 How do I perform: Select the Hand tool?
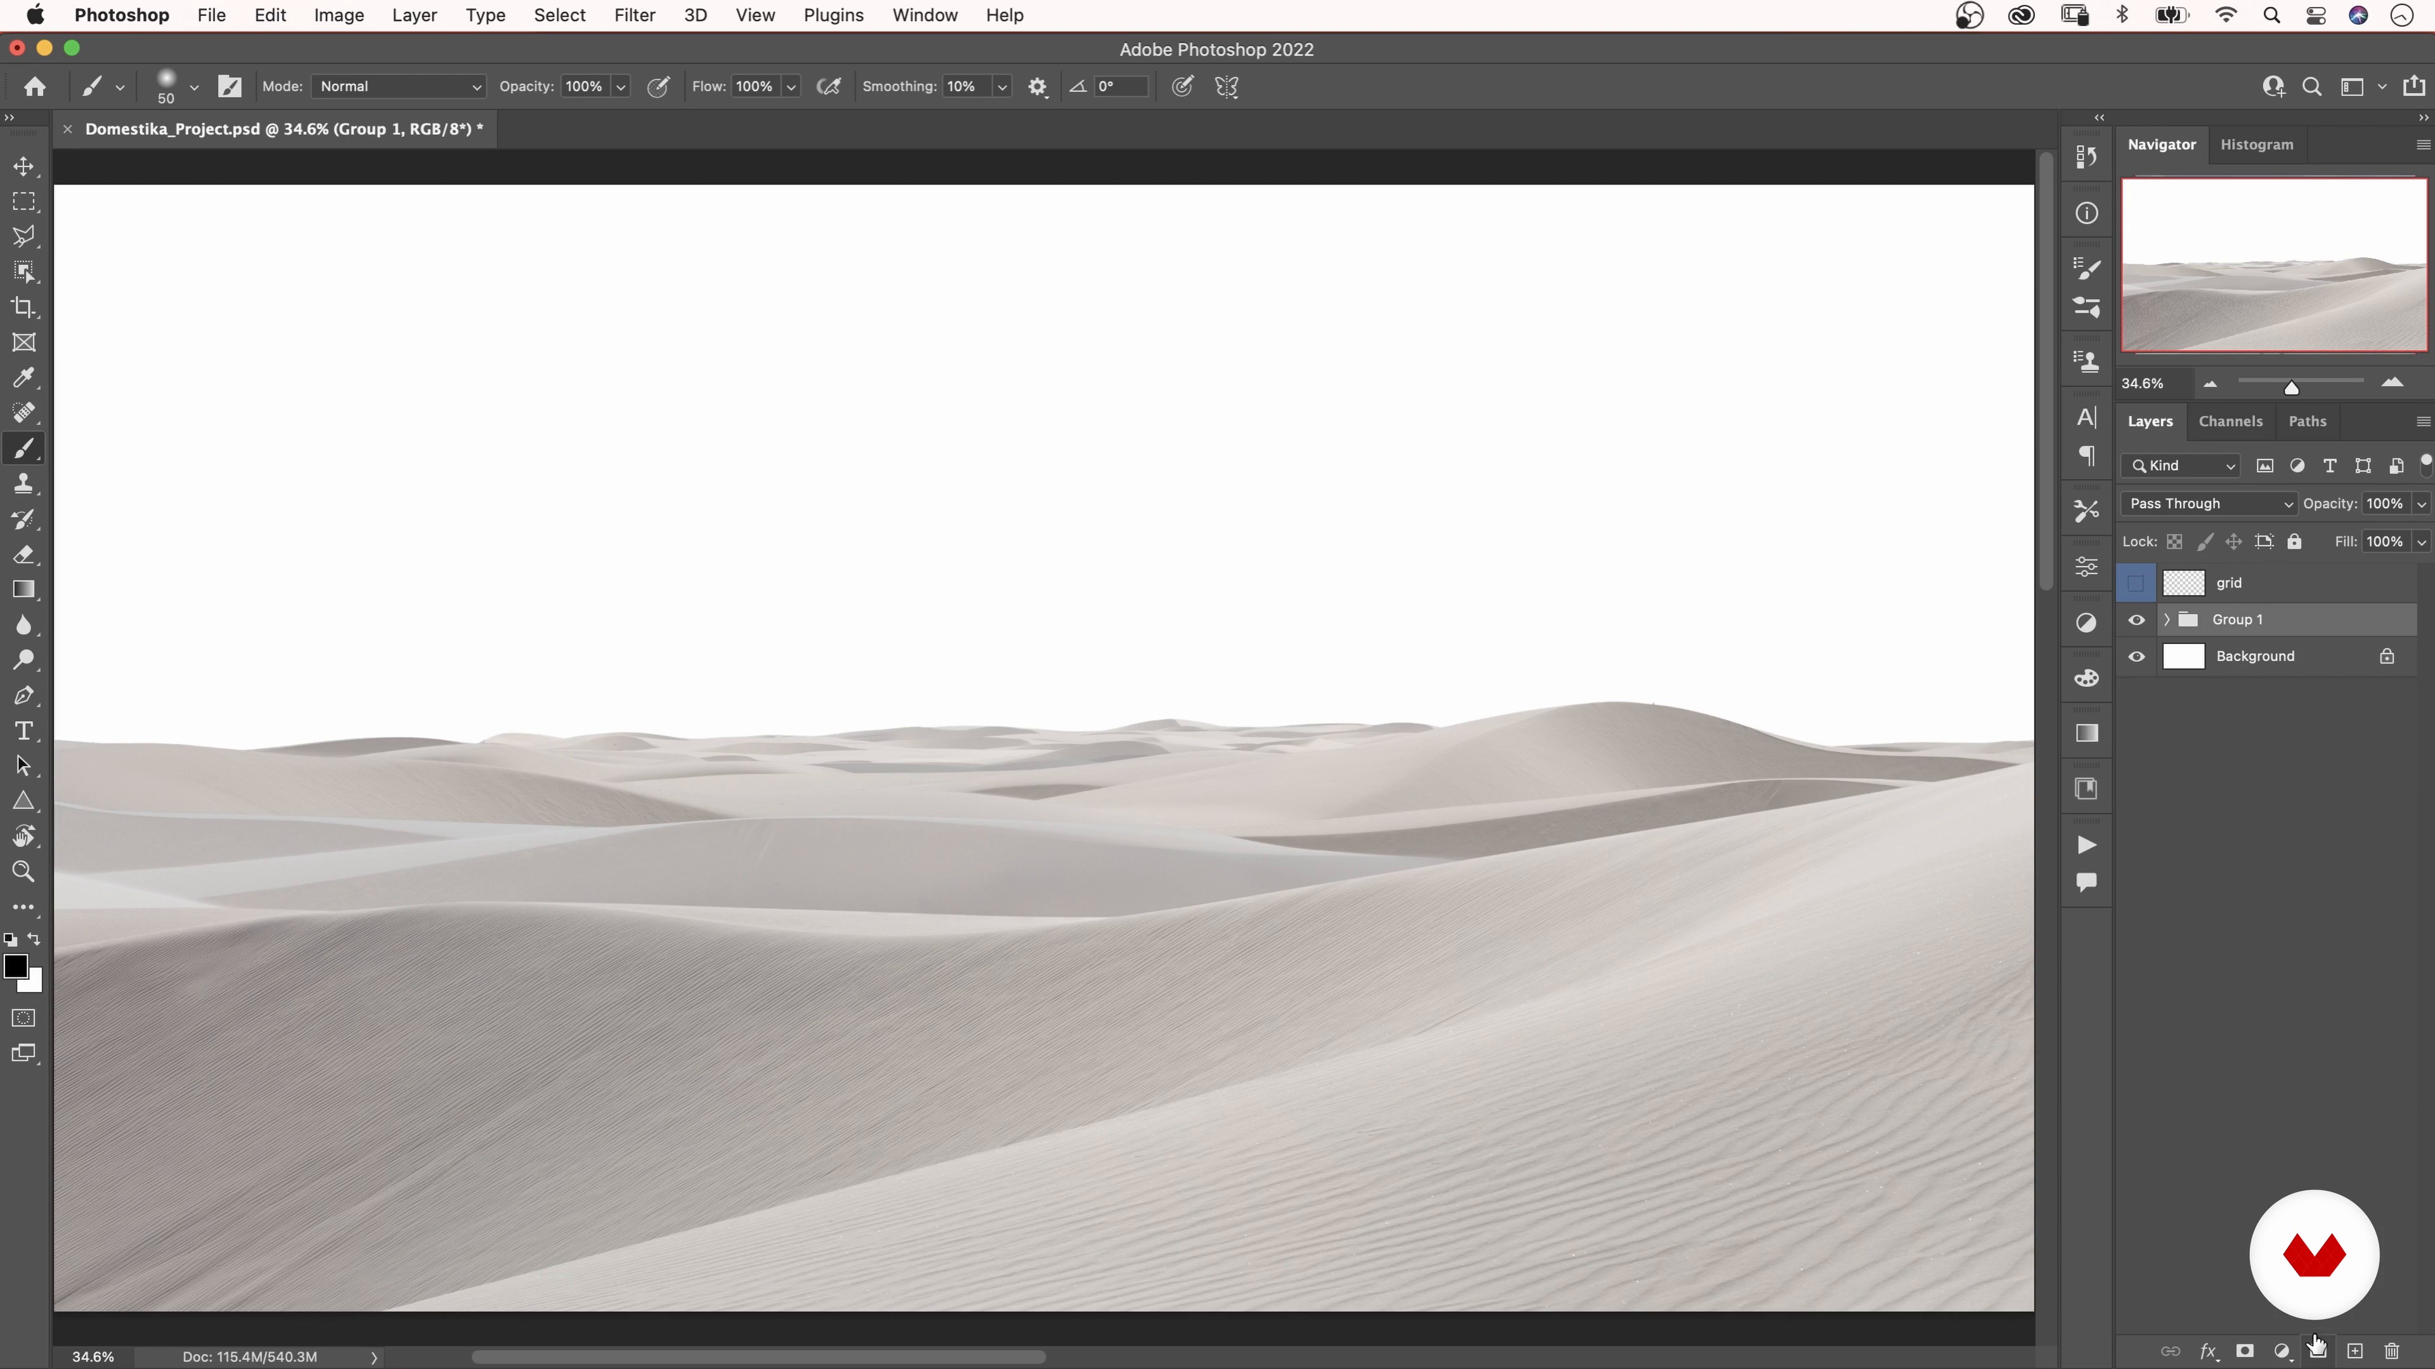[23, 836]
